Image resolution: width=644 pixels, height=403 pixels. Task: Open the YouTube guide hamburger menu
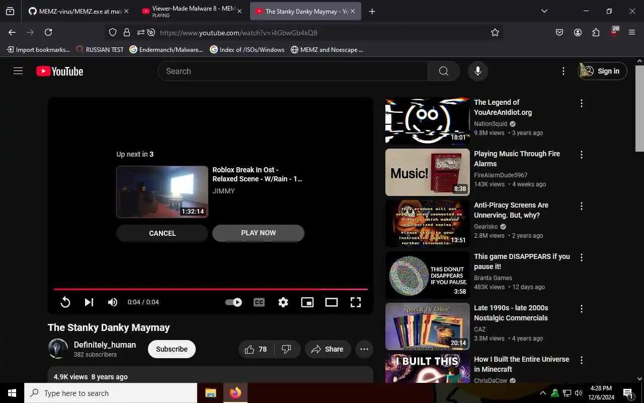click(18, 71)
